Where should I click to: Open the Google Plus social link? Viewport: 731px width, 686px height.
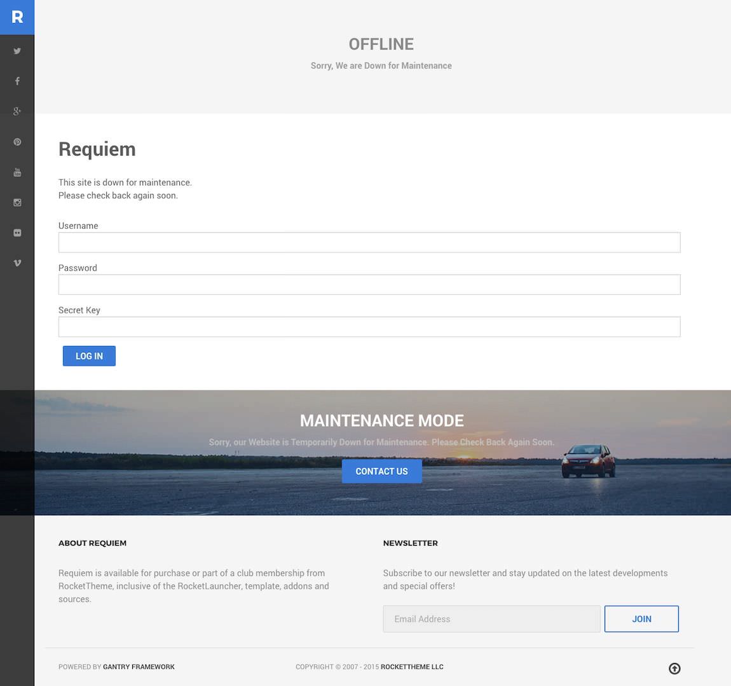pyautogui.click(x=17, y=111)
